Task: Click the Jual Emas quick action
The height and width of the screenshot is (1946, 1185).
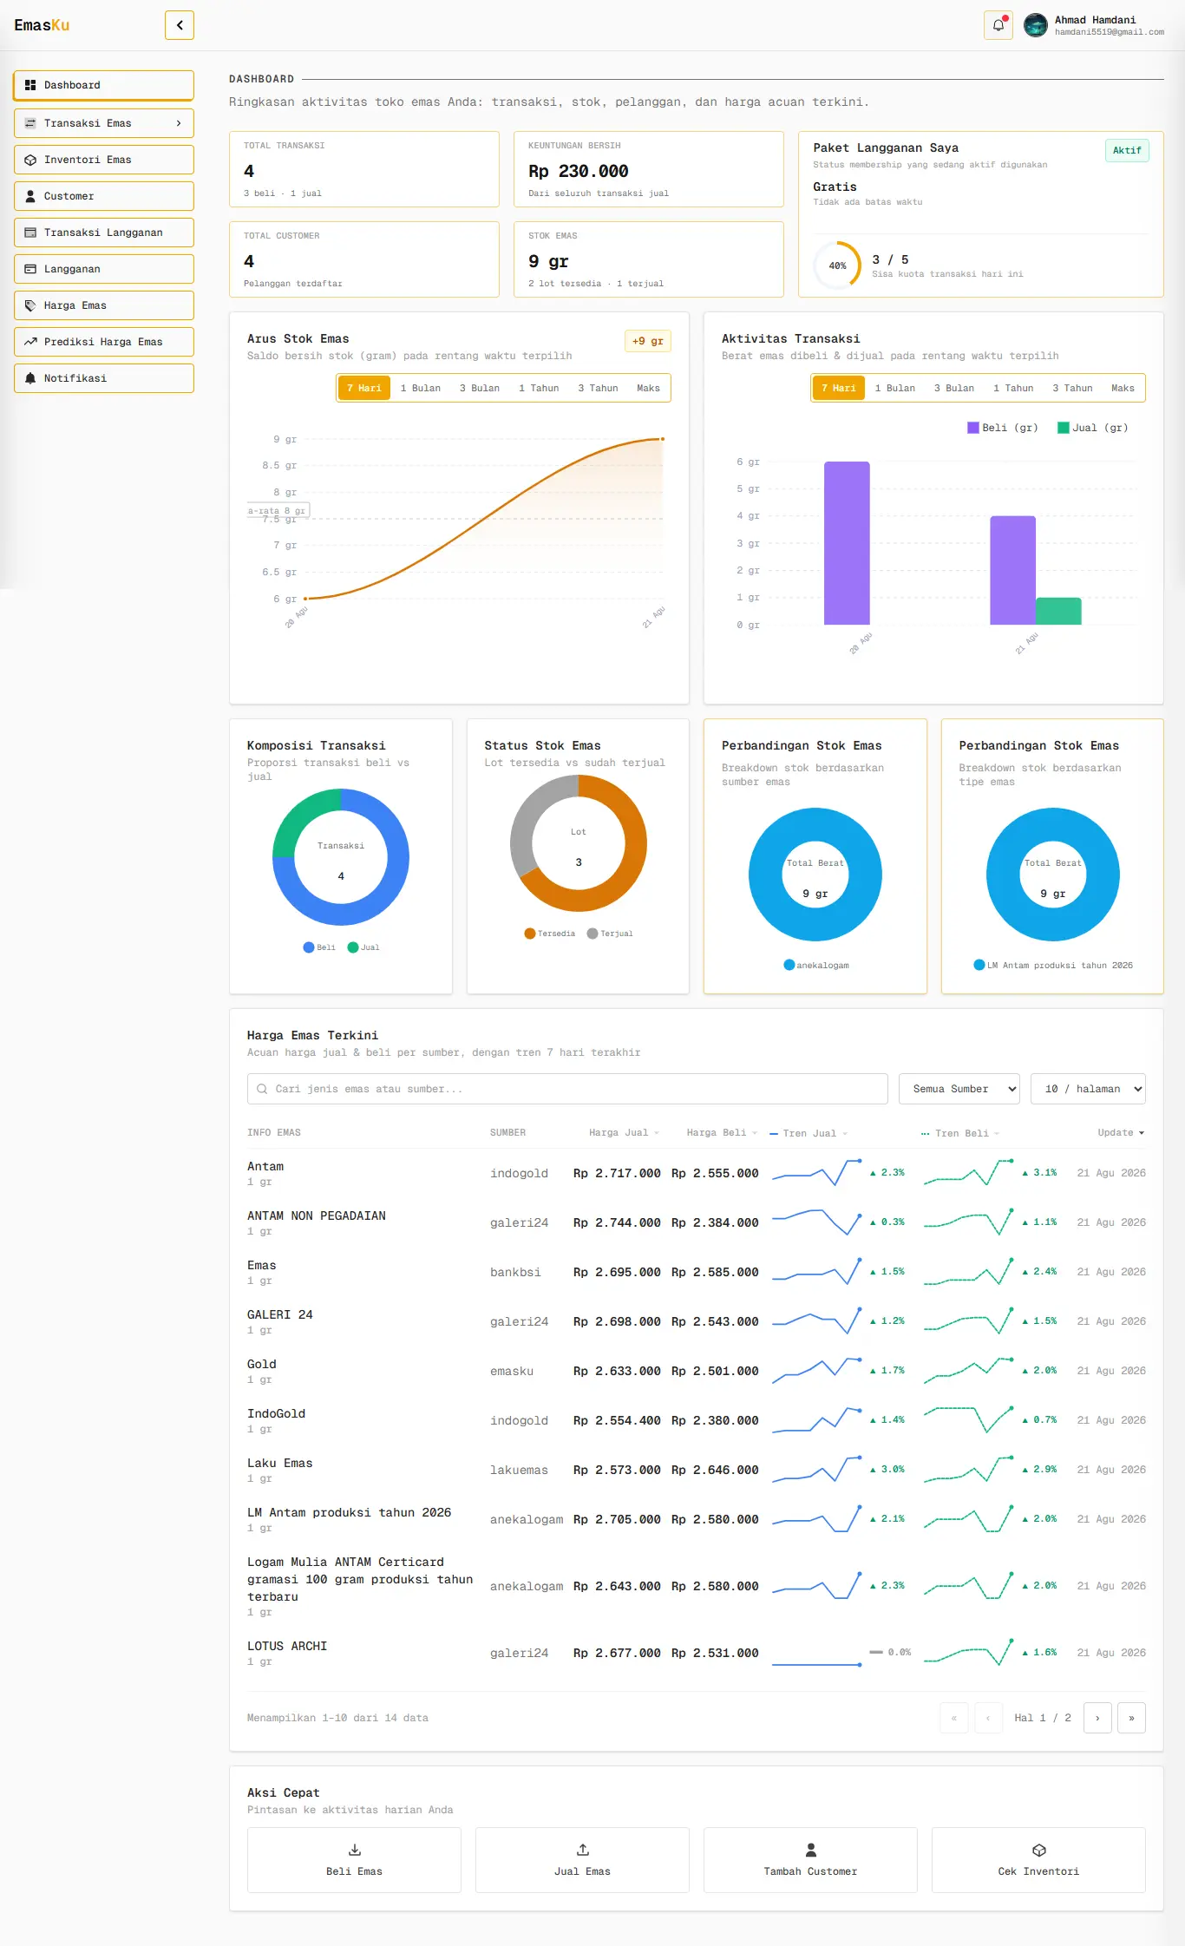Action: pos(582,1860)
